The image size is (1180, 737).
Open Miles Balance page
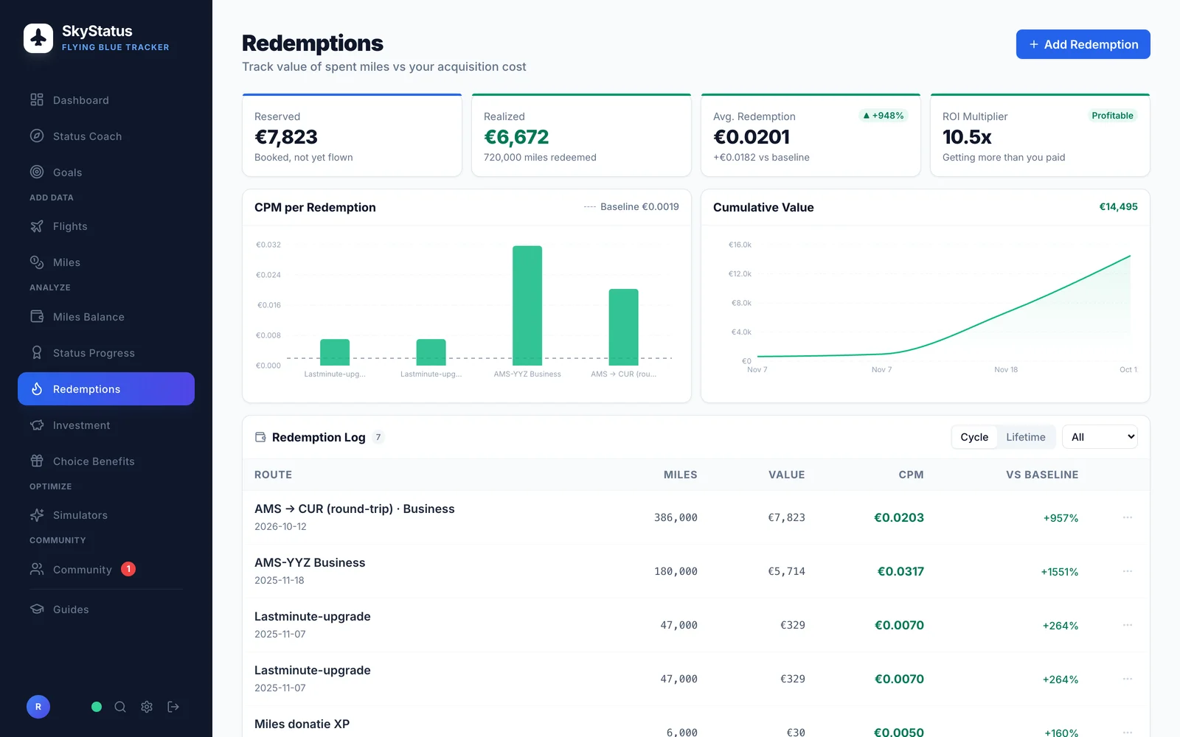(106, 317)
